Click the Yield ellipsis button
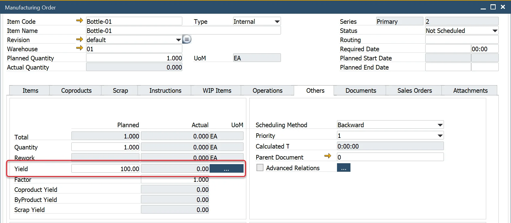This screenshot has width=511, height=223. coord(226,169)
